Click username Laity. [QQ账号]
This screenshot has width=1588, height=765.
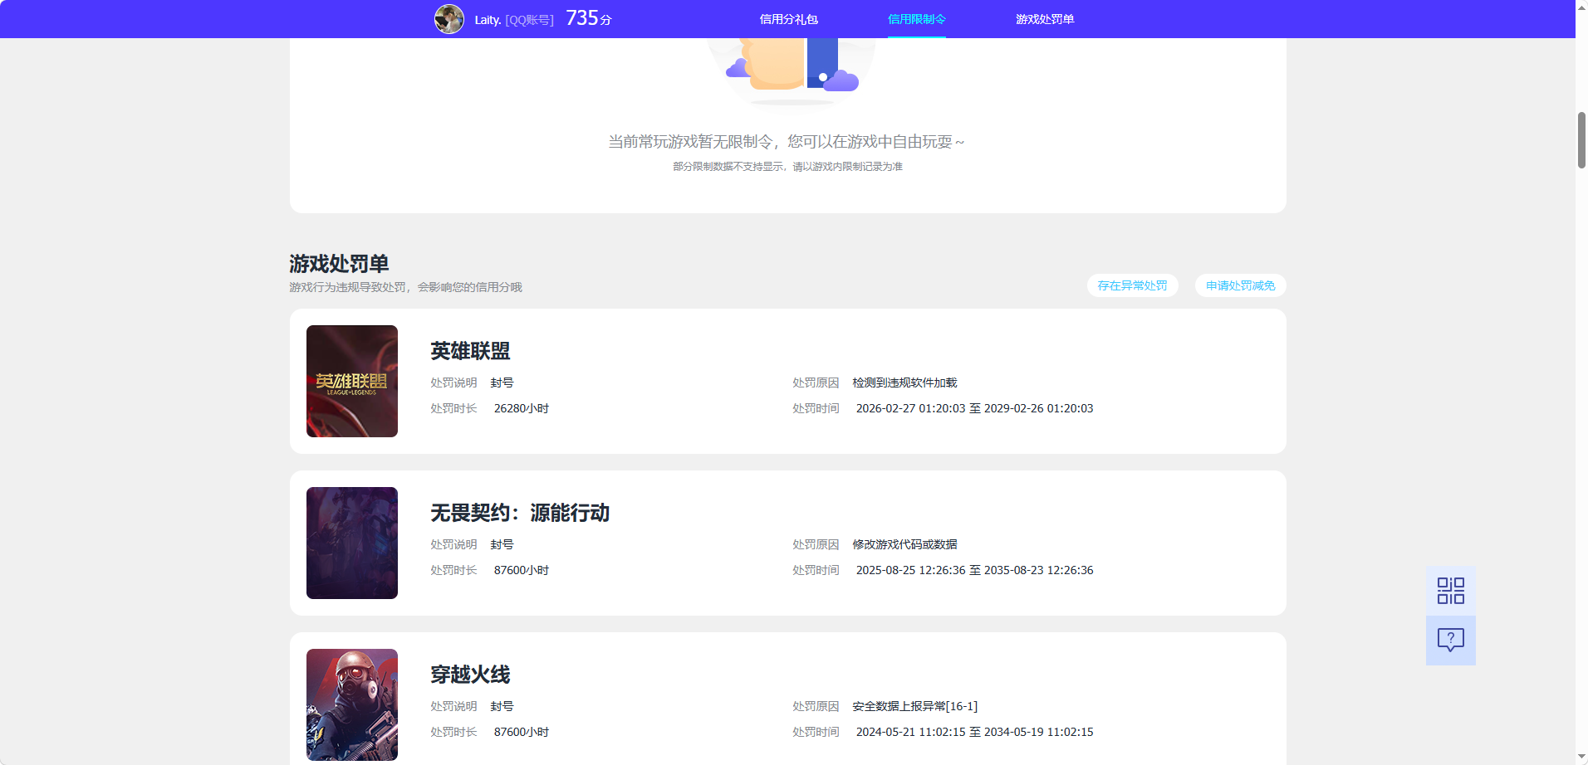(x=514, y=20)
